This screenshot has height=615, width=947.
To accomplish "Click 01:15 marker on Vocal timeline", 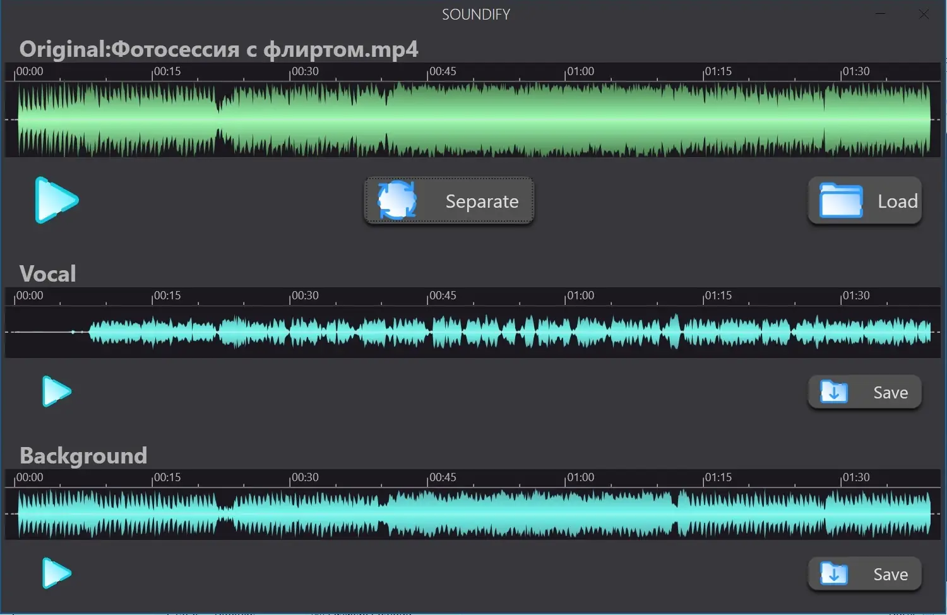I will point(718,296).
